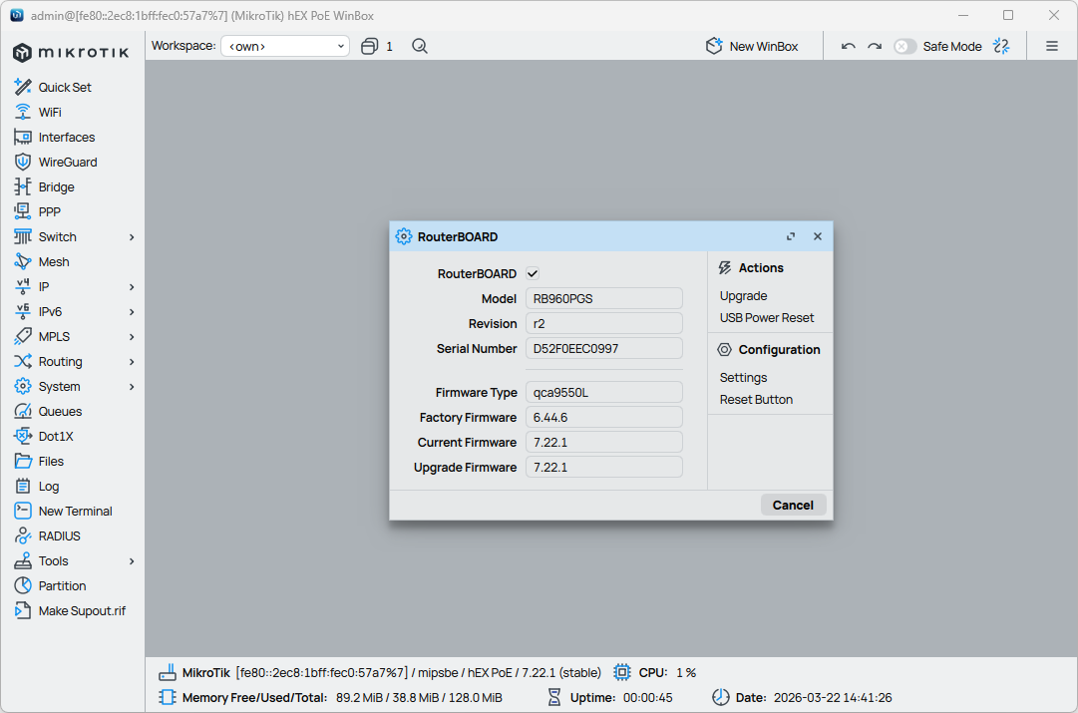Click the Firmware Type field
The height and width of the screenshot is (713, 1078).
[x=603, y=393]
